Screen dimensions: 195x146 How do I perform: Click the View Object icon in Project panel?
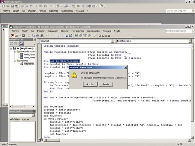tap(16, 43)
